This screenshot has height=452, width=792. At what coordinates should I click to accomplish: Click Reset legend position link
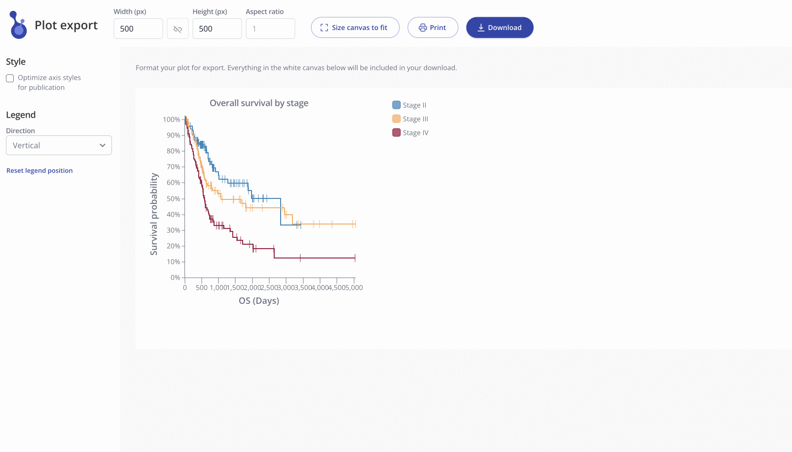(39, 170)
